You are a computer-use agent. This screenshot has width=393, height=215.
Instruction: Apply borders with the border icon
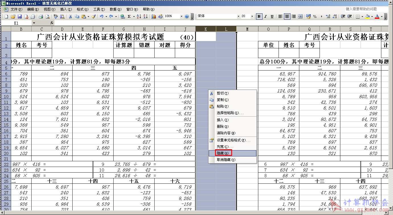(x=358, y=16)
